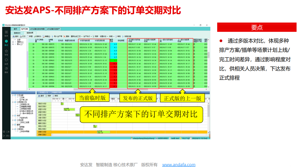Image resolution: width=301 pixels, height=168 pixels.
Task: Open the 最近 (Recent) clock icon
Action: (6, 41)
